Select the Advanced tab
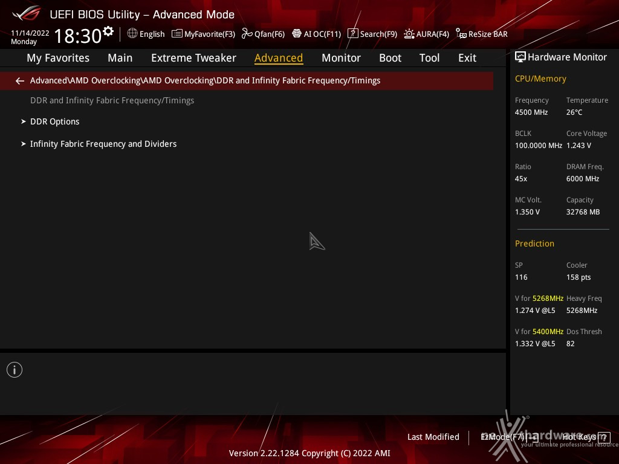The width and height of the screenshot is (619, 464). [279, 58]
